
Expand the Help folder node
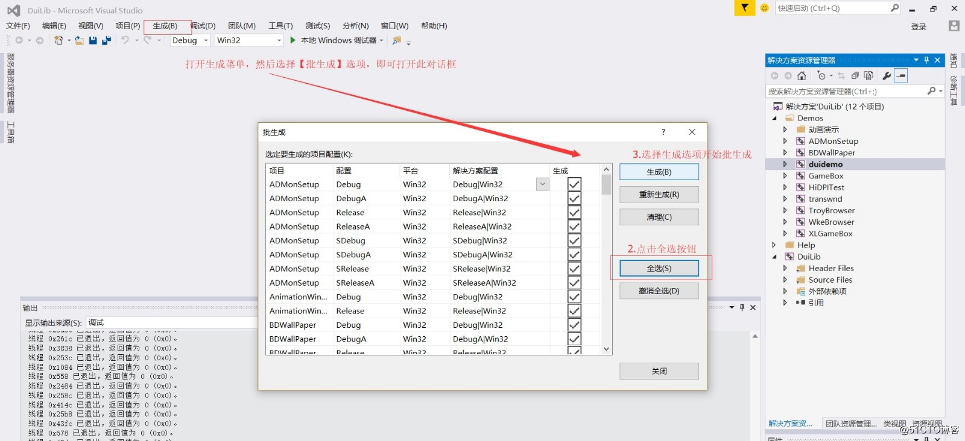pyautogui.click(x=774, y=245)
